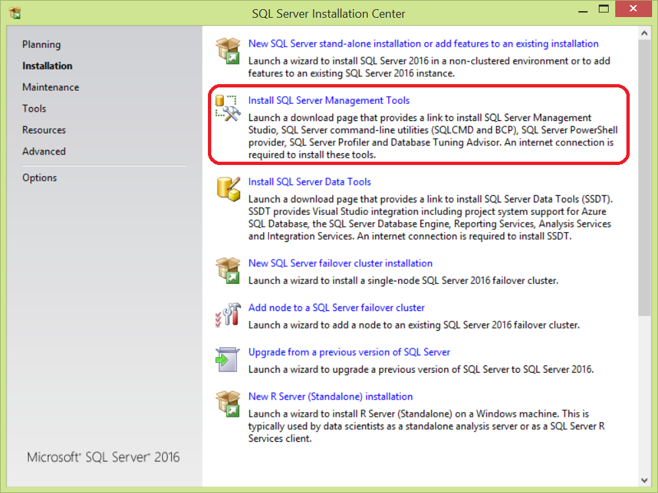
Task: Click the scrollbar down arrow
Action: 644,480
